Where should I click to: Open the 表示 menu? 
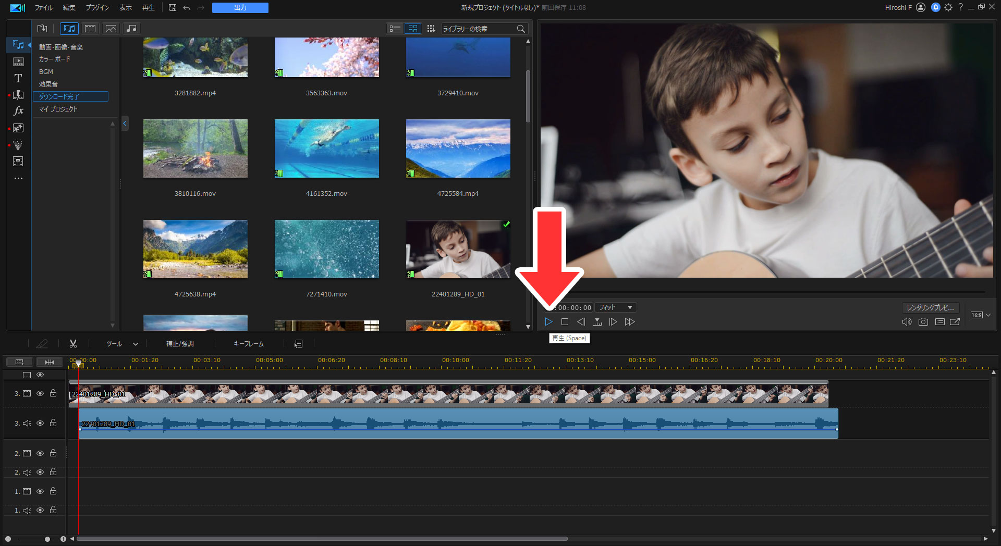pos(126,8)
